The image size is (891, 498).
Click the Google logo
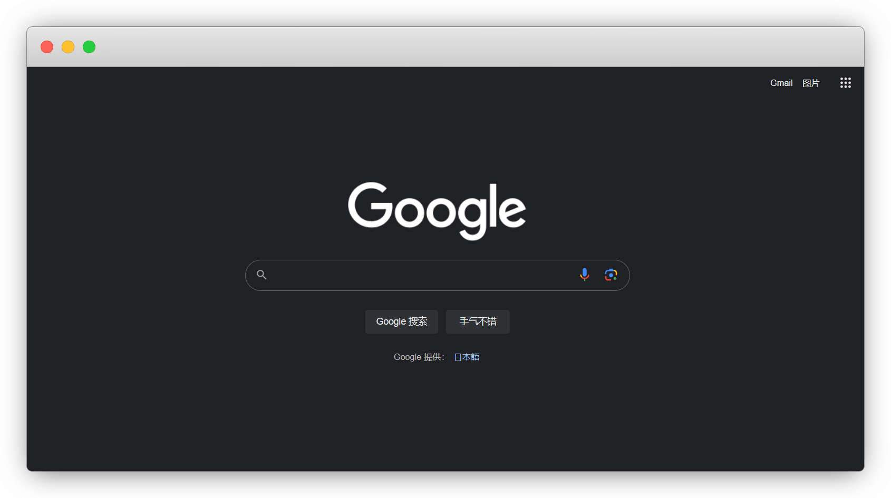pyautogui.click(x=437, y=210)
